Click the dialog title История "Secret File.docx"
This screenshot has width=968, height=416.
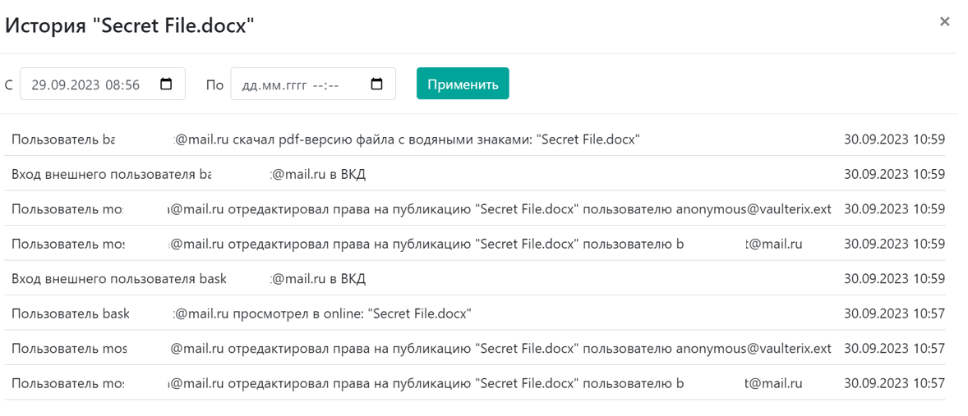130,25
